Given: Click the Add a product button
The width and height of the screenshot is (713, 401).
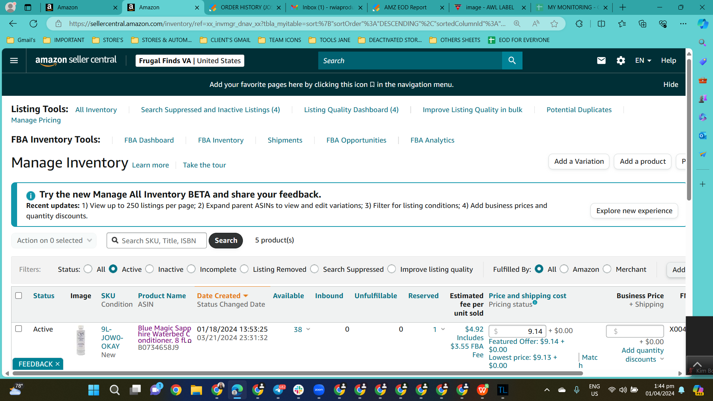Looking at the screenshot, I should click(x=642, y=162).
